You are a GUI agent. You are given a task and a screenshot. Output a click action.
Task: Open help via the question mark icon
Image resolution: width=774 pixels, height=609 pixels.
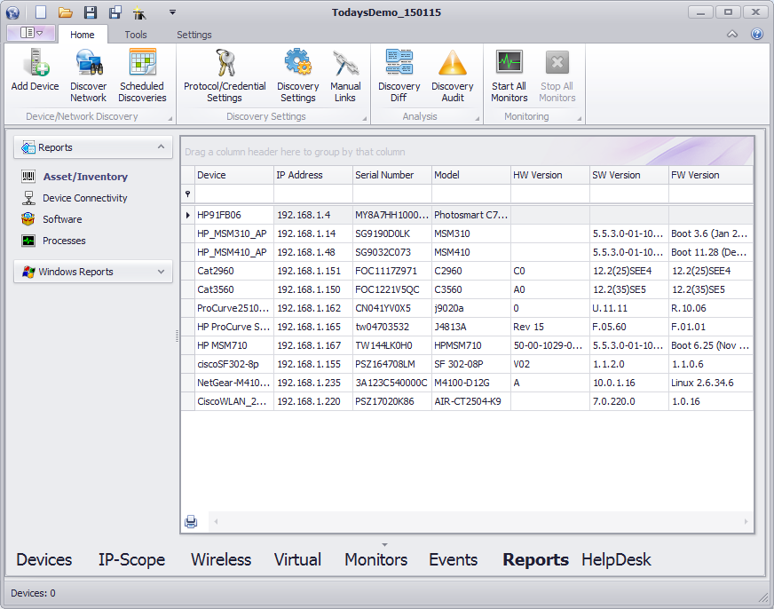coord(757,34)
